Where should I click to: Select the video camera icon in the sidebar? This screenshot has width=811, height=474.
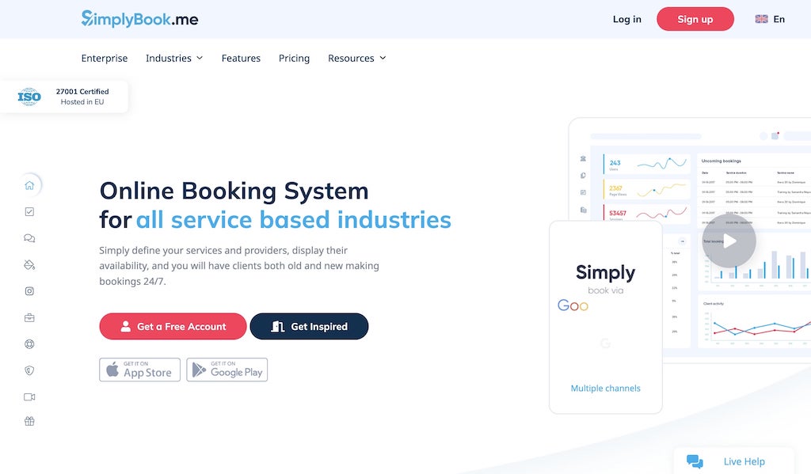29,396
